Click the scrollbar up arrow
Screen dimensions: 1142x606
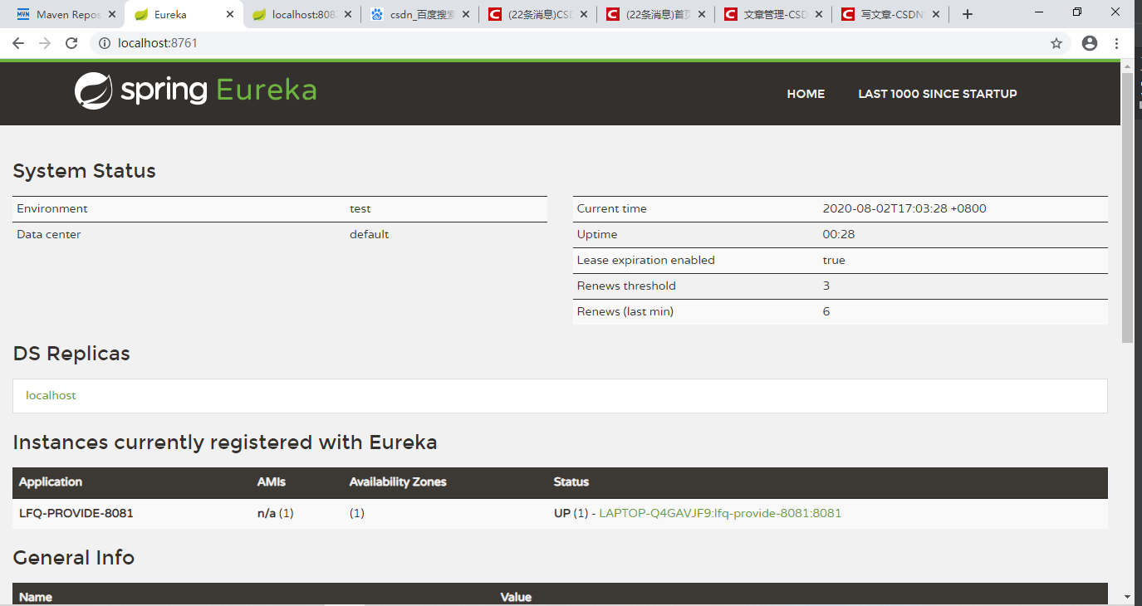[1127, 65]
